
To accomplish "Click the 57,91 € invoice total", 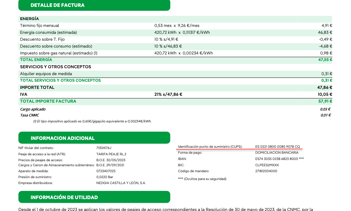I will 325,101.
